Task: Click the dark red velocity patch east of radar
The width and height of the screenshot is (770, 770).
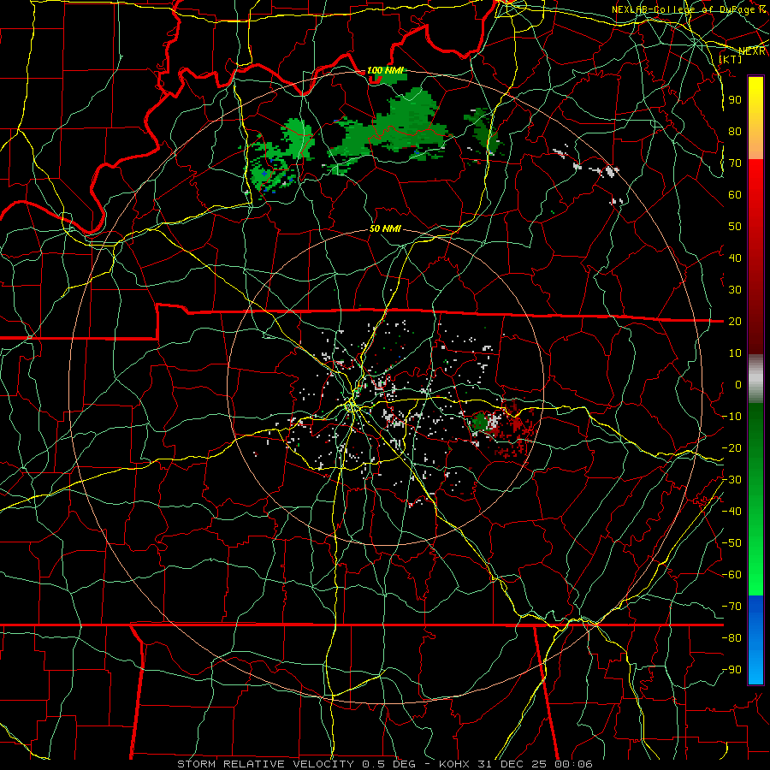Action: click(515, 429)
